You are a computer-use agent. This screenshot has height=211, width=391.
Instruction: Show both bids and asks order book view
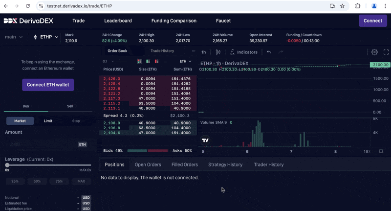tap(139, 61)
